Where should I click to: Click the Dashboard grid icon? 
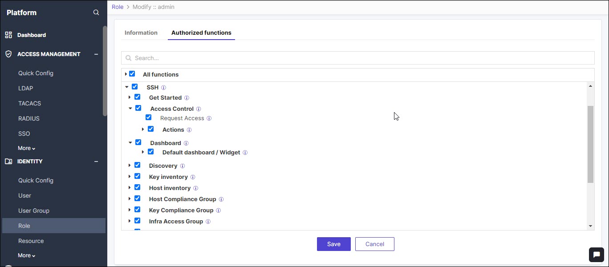click(8, 35)
